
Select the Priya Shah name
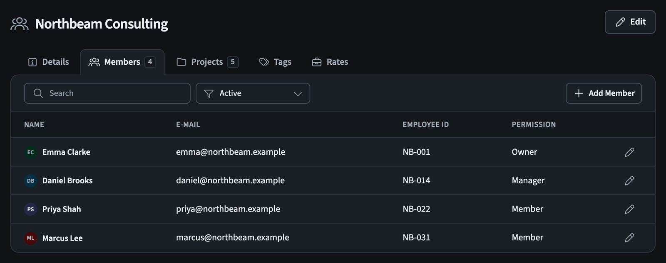62,209
